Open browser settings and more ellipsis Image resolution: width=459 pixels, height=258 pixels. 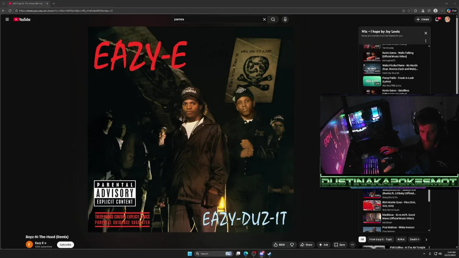(x=442, y=11)
